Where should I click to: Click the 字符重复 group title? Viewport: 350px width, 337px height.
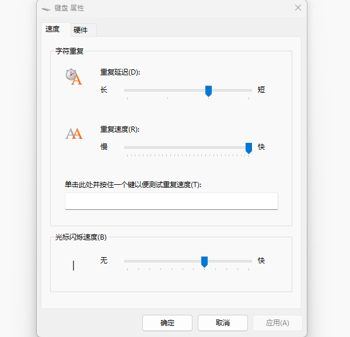[x=69, y=51]
